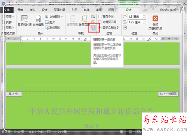
Task: Click the word count in status bar
Action: (36, 132)
